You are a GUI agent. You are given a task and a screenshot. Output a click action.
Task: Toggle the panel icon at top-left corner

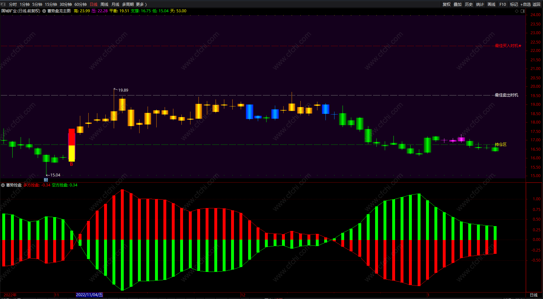pyautogui.click(x=3, y=4)
